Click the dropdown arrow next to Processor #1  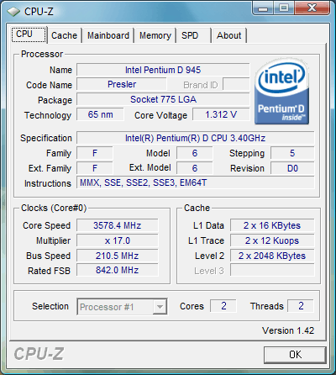160,307
